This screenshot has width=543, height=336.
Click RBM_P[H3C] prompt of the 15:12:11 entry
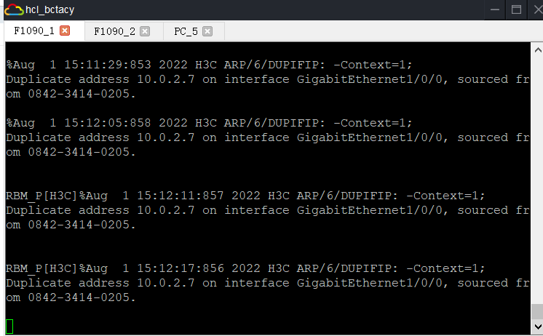pos(42,196)
